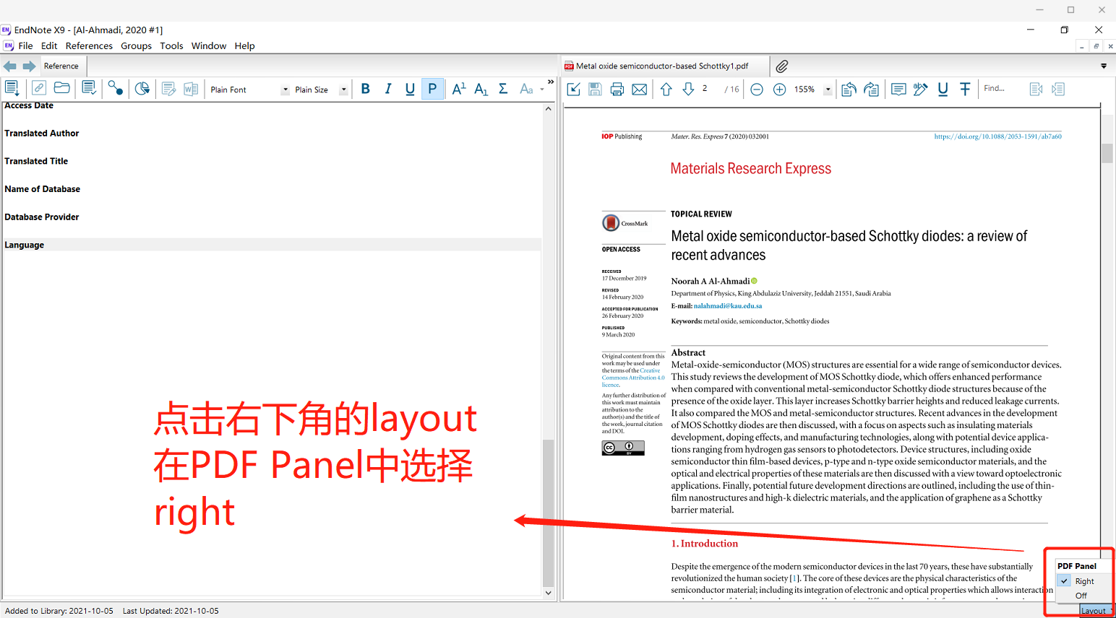
Task: Open the References menu
Action: point(89,45)
